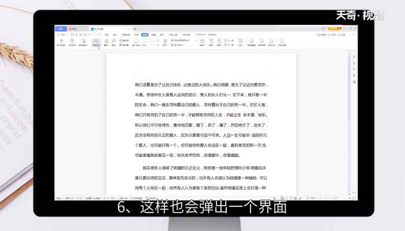Expand the 翻译 translate dropdown
Image resolution: width=405 pixels, height=231 pixels.
pyautogui.click(x=106, y=42)
